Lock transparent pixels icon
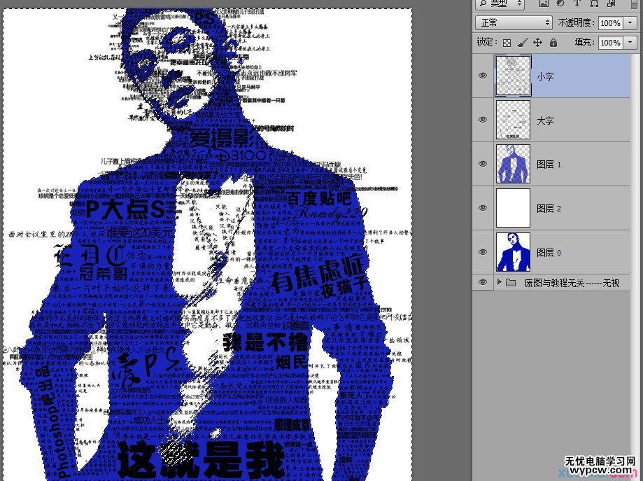The image size is (643, 481). (x=507, y=43)
